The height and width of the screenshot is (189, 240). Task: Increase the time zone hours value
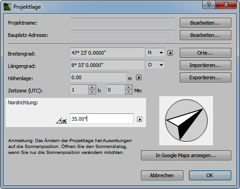coord(92,87)
